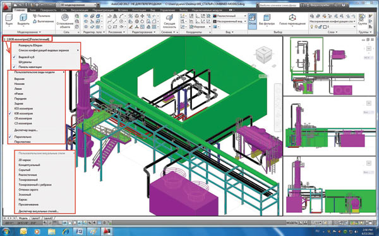This screenshot has height=236, width=379.
Task: Expand Список конфигураций видовых экранов submenu
Action: [45, 50]
